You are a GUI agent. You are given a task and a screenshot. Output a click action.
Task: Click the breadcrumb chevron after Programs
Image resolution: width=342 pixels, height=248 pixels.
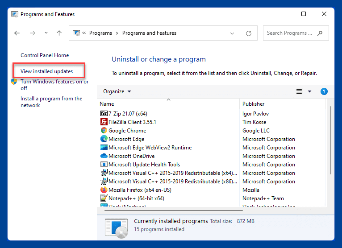coord(117,33)
